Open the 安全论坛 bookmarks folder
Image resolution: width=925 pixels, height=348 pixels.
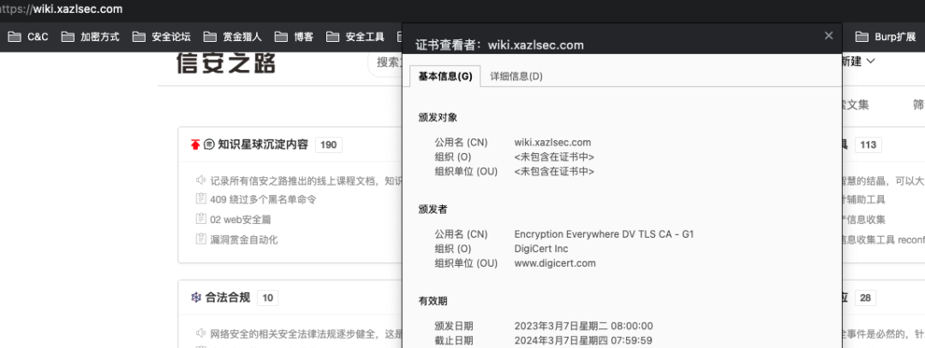point(161,37)
